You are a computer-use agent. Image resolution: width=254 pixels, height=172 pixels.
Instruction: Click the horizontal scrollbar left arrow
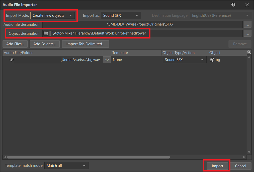click(5, 157)
